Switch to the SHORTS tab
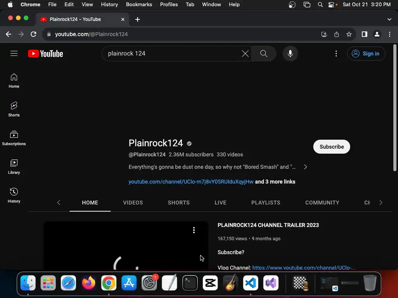Image resolution: width=398 pixels, height=298 pixels. pyautogui.click(x=179, y=203)
